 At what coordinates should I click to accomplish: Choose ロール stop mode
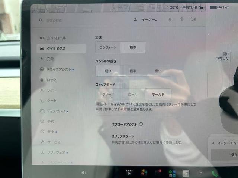click(133, 94)
